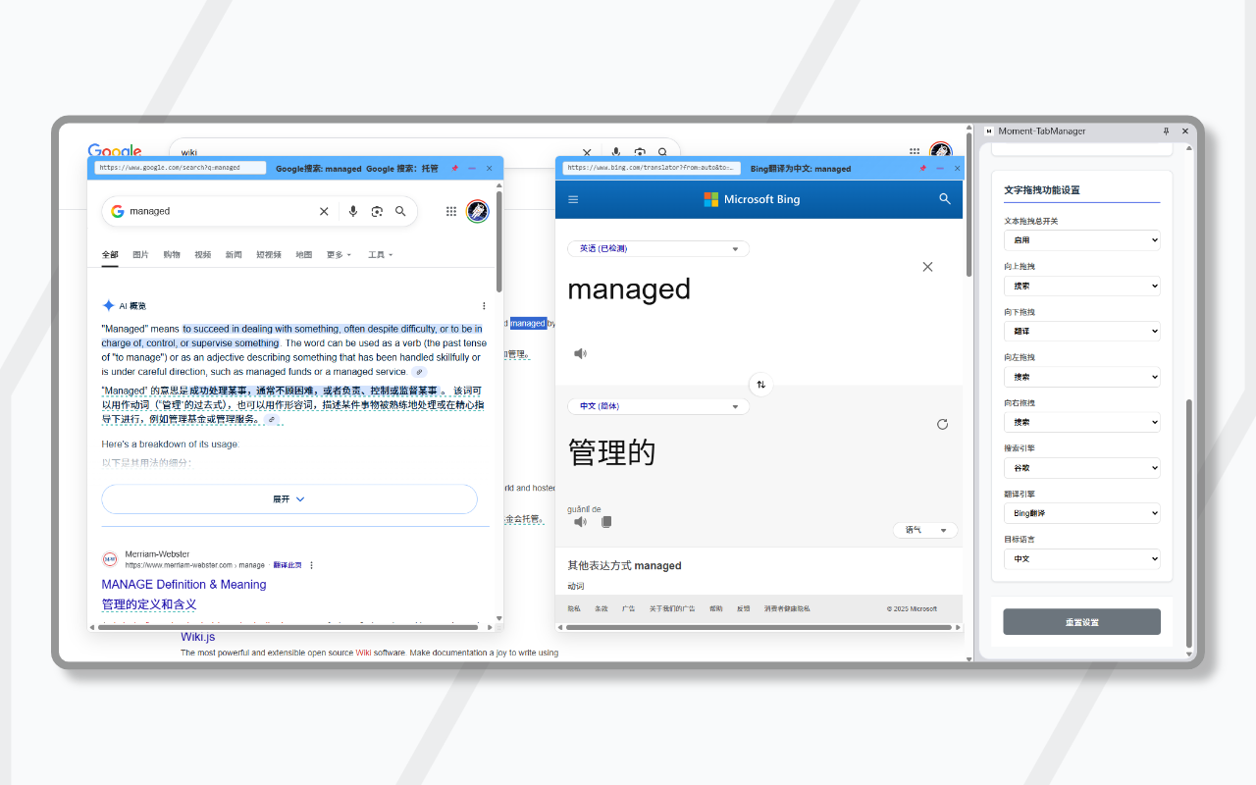The height and width of the screenshot is (785, 1256).
Task: Click the TabManager panel vertical scrollbar
Action: pos(1189,524)
